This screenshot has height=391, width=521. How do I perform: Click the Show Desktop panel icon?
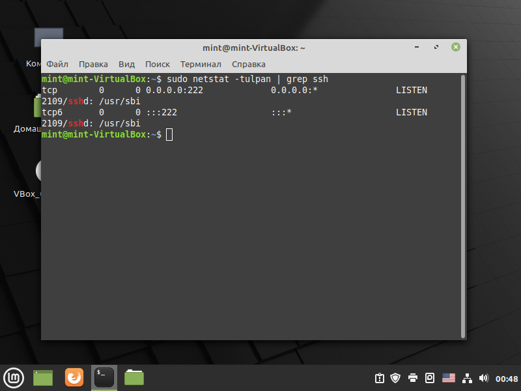(43, 378)
